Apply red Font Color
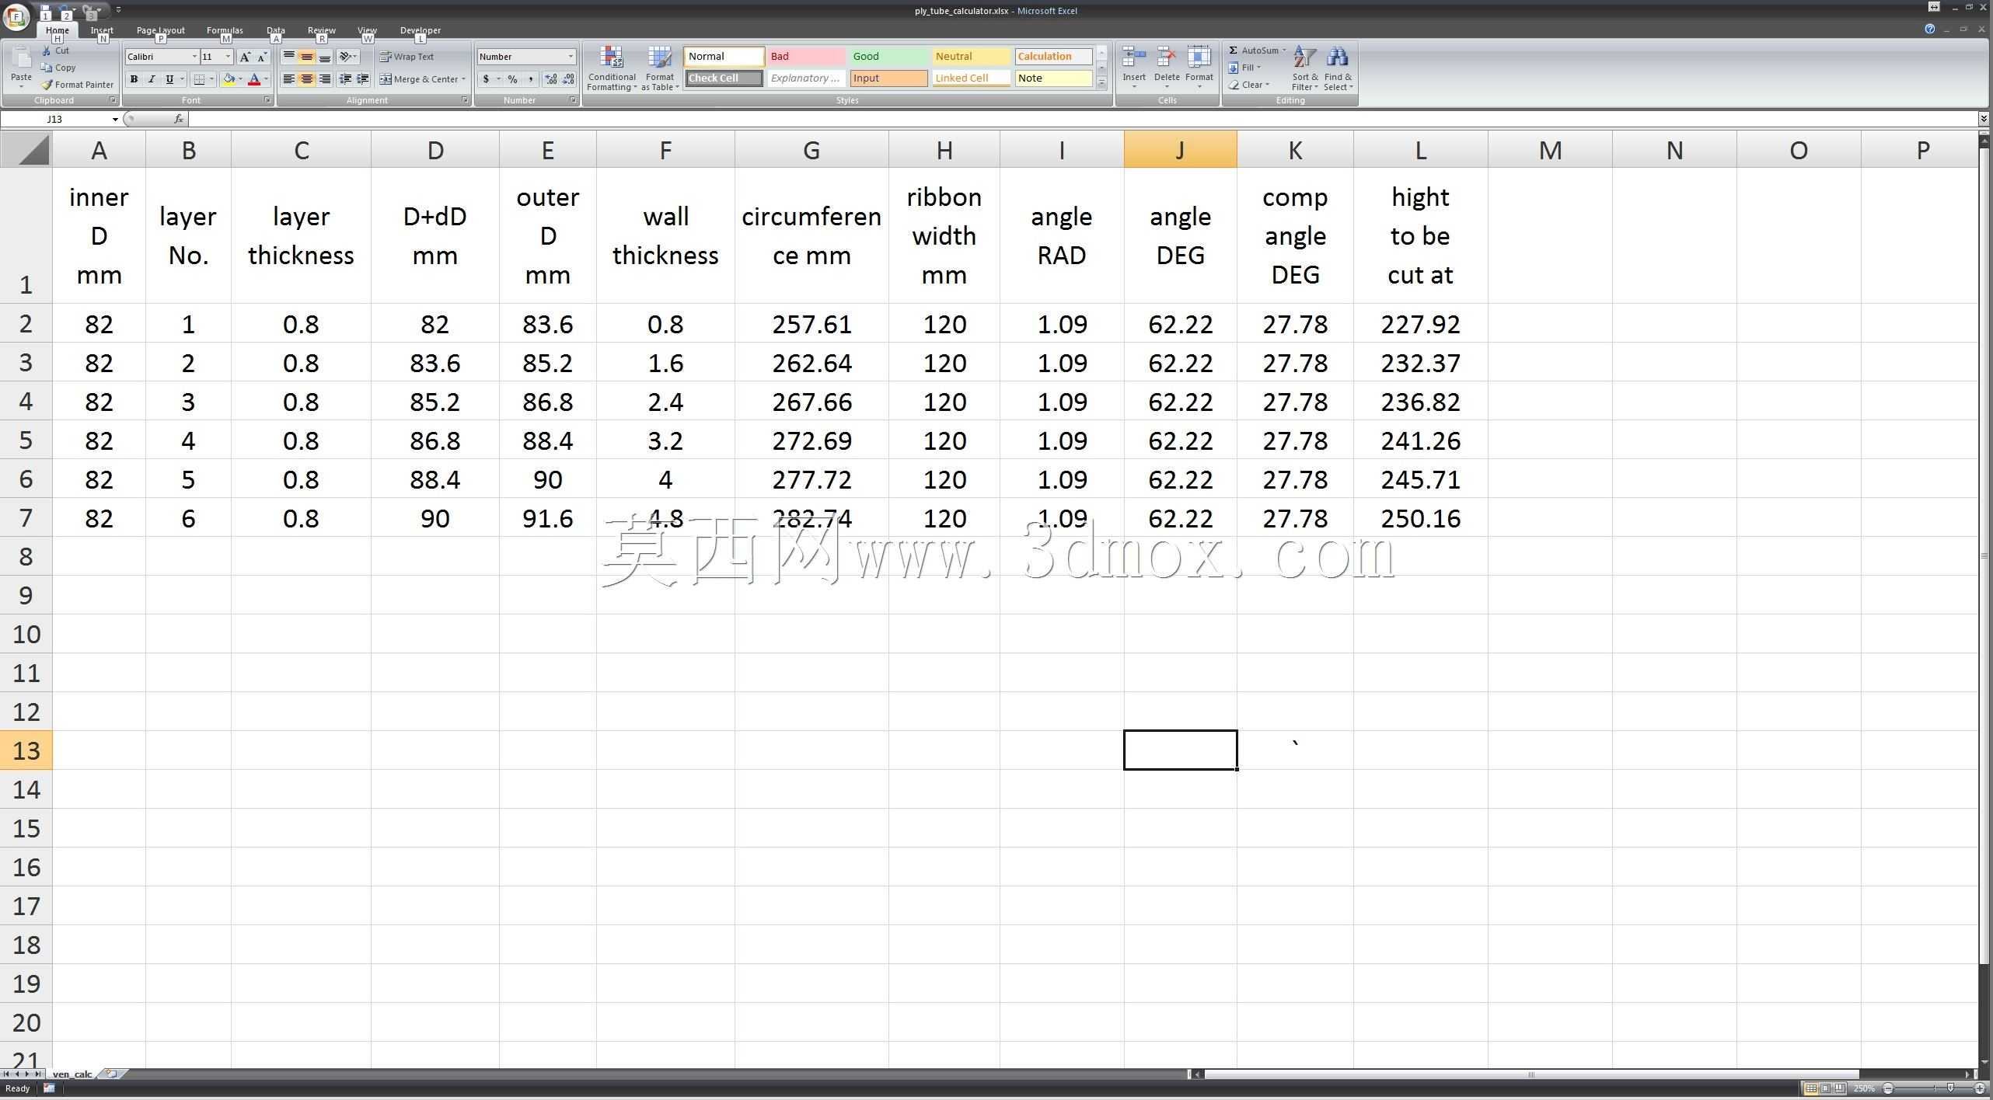The width and height of the screenshot is (1993, 1100). (253, 79)
